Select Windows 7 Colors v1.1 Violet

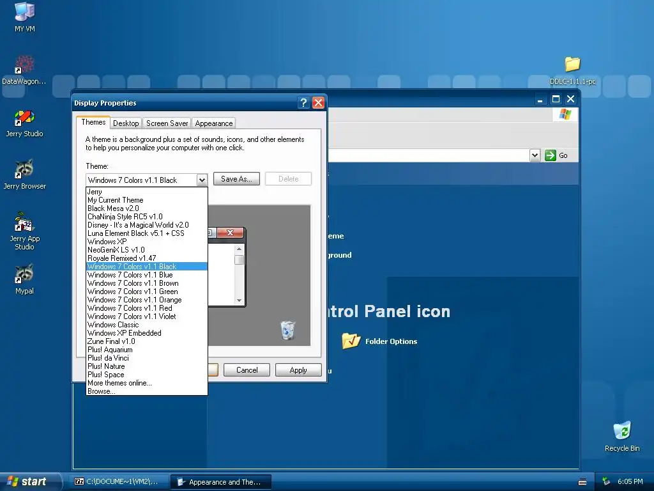tap(147, 316)
